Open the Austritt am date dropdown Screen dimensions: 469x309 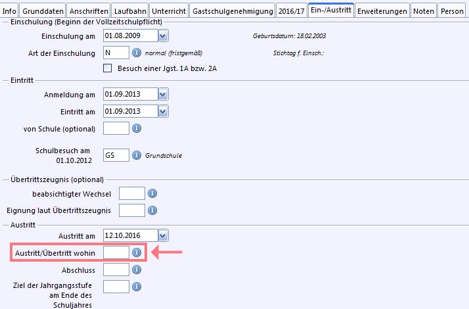pos(163,235)
